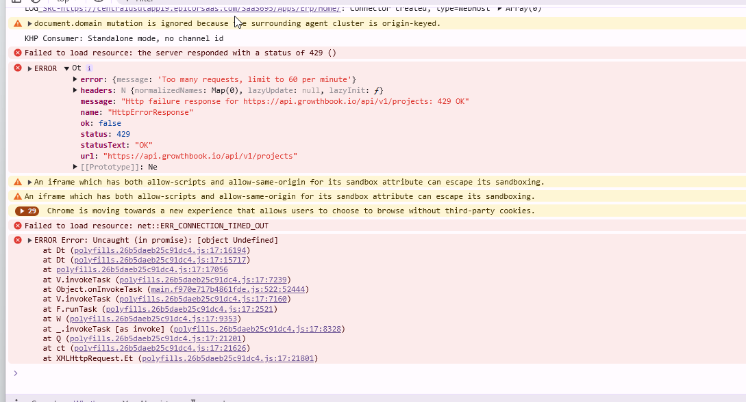Image resolution: width=746 pixels, height=402 pixels.
Task: Expand the ERROR Ot log entry arrow
Action: point(29,68)
